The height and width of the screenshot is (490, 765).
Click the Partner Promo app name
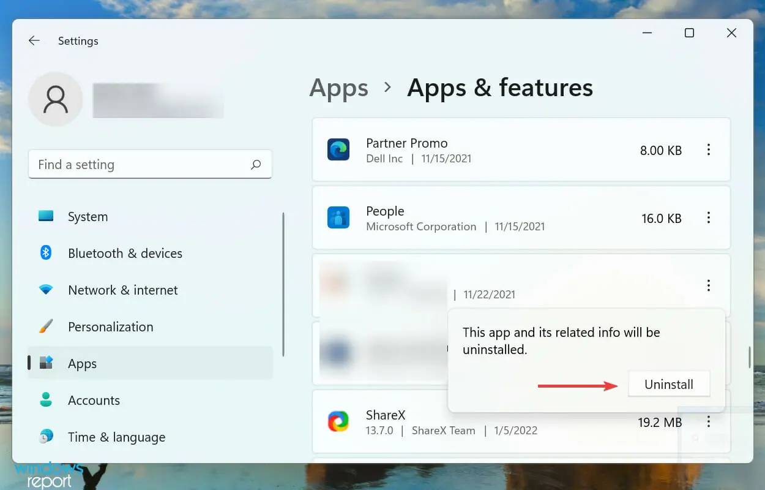407,143
